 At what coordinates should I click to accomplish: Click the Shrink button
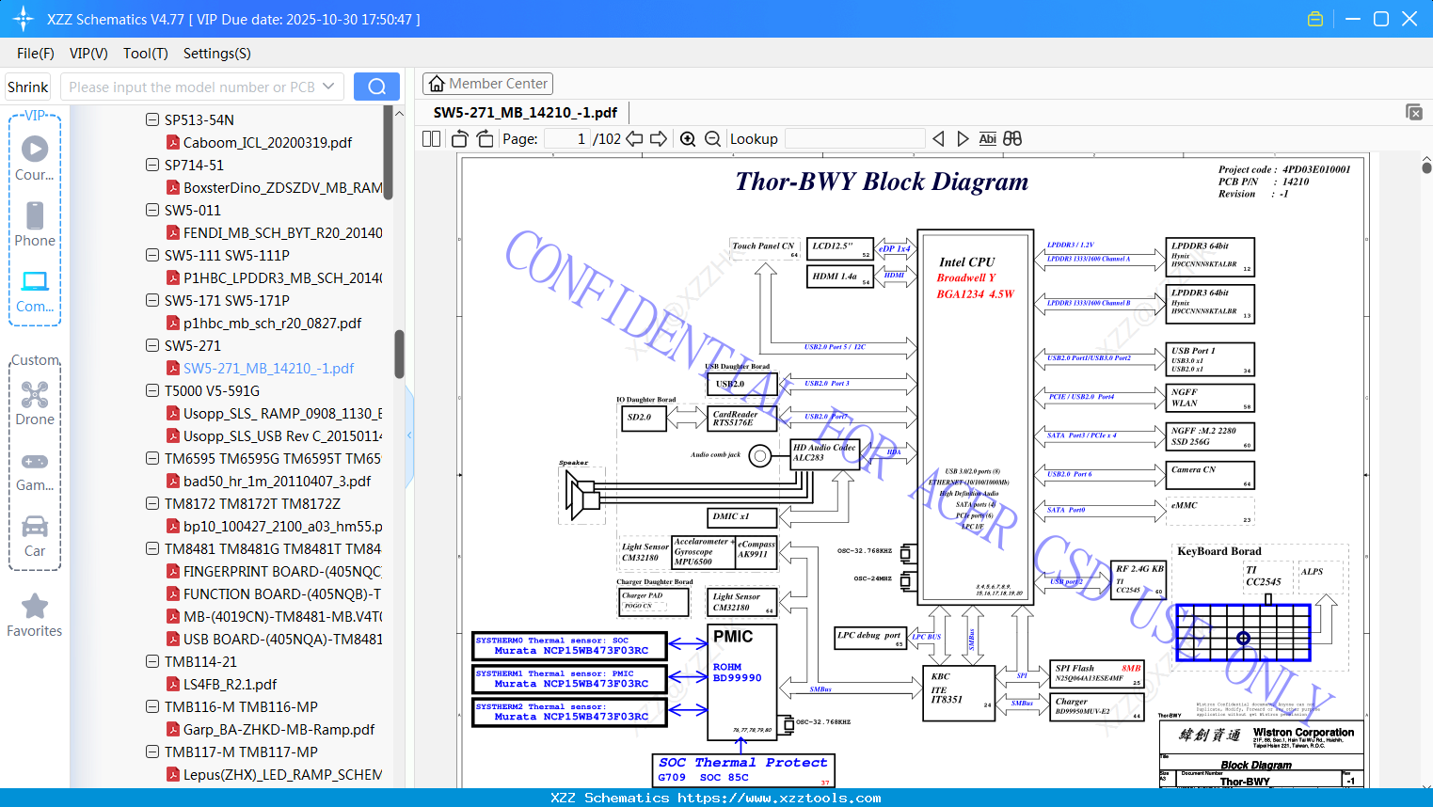(28, 87)
